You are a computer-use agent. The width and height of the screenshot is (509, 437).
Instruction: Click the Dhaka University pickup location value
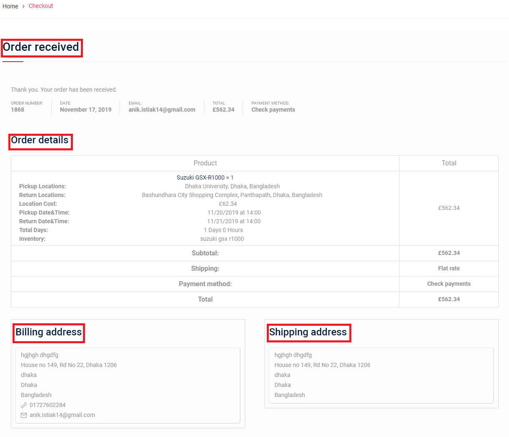coord(232,186)
